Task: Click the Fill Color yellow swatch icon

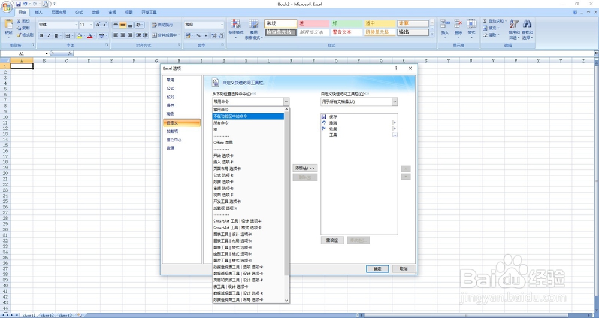Action: point(80,35)
